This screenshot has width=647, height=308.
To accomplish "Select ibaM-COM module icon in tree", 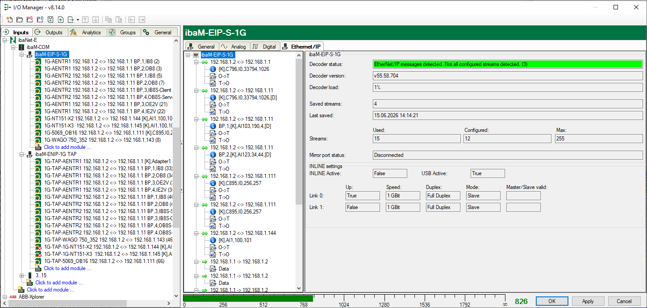I will pyautogui.click(x=21, y=47).
